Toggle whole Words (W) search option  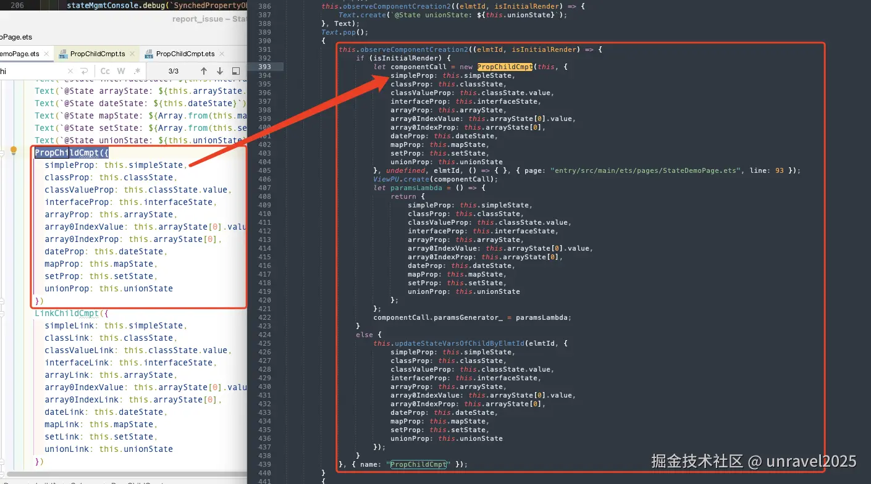point(121,71)
